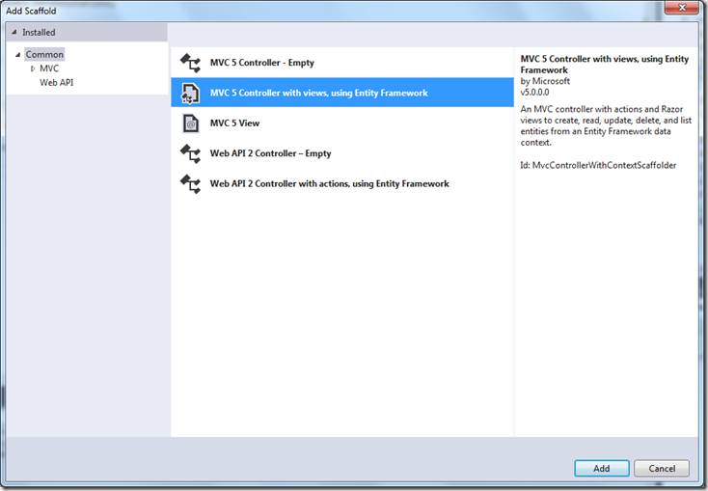Click the MVC 5 View page icon
The width and height of the screenshot is (708, 491).
(x=191, y=123)
